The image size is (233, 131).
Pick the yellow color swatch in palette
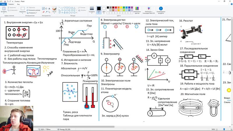(121, 8)
